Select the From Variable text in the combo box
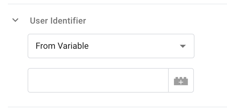Image resolution: width=227 pixels, height=111 pixels. (x=62, y=46)
